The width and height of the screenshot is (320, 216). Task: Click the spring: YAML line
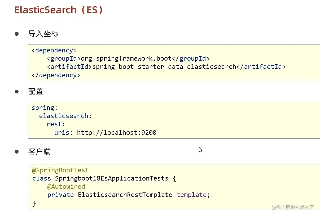45,108
